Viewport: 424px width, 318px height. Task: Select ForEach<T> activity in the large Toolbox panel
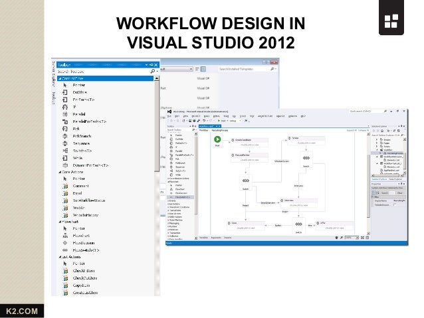click(83, 100)
